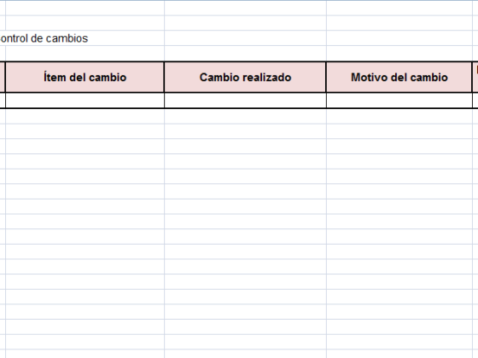
Task: Select empty bordered cell under "Ítem del cambio"
Action: point(85,101)
